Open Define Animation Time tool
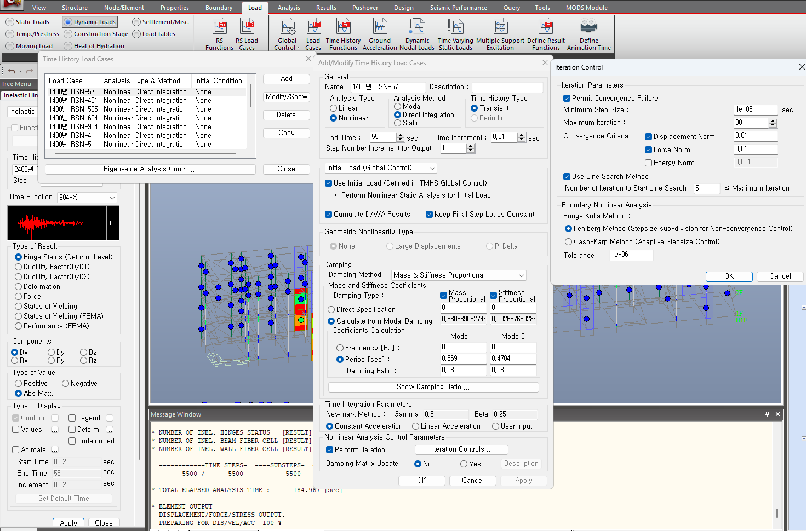The height and width of the screenshot is (531, 806). (x=588, y=34)
